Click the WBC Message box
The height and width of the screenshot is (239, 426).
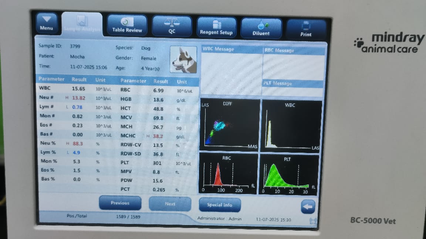[x=231, y=68]
